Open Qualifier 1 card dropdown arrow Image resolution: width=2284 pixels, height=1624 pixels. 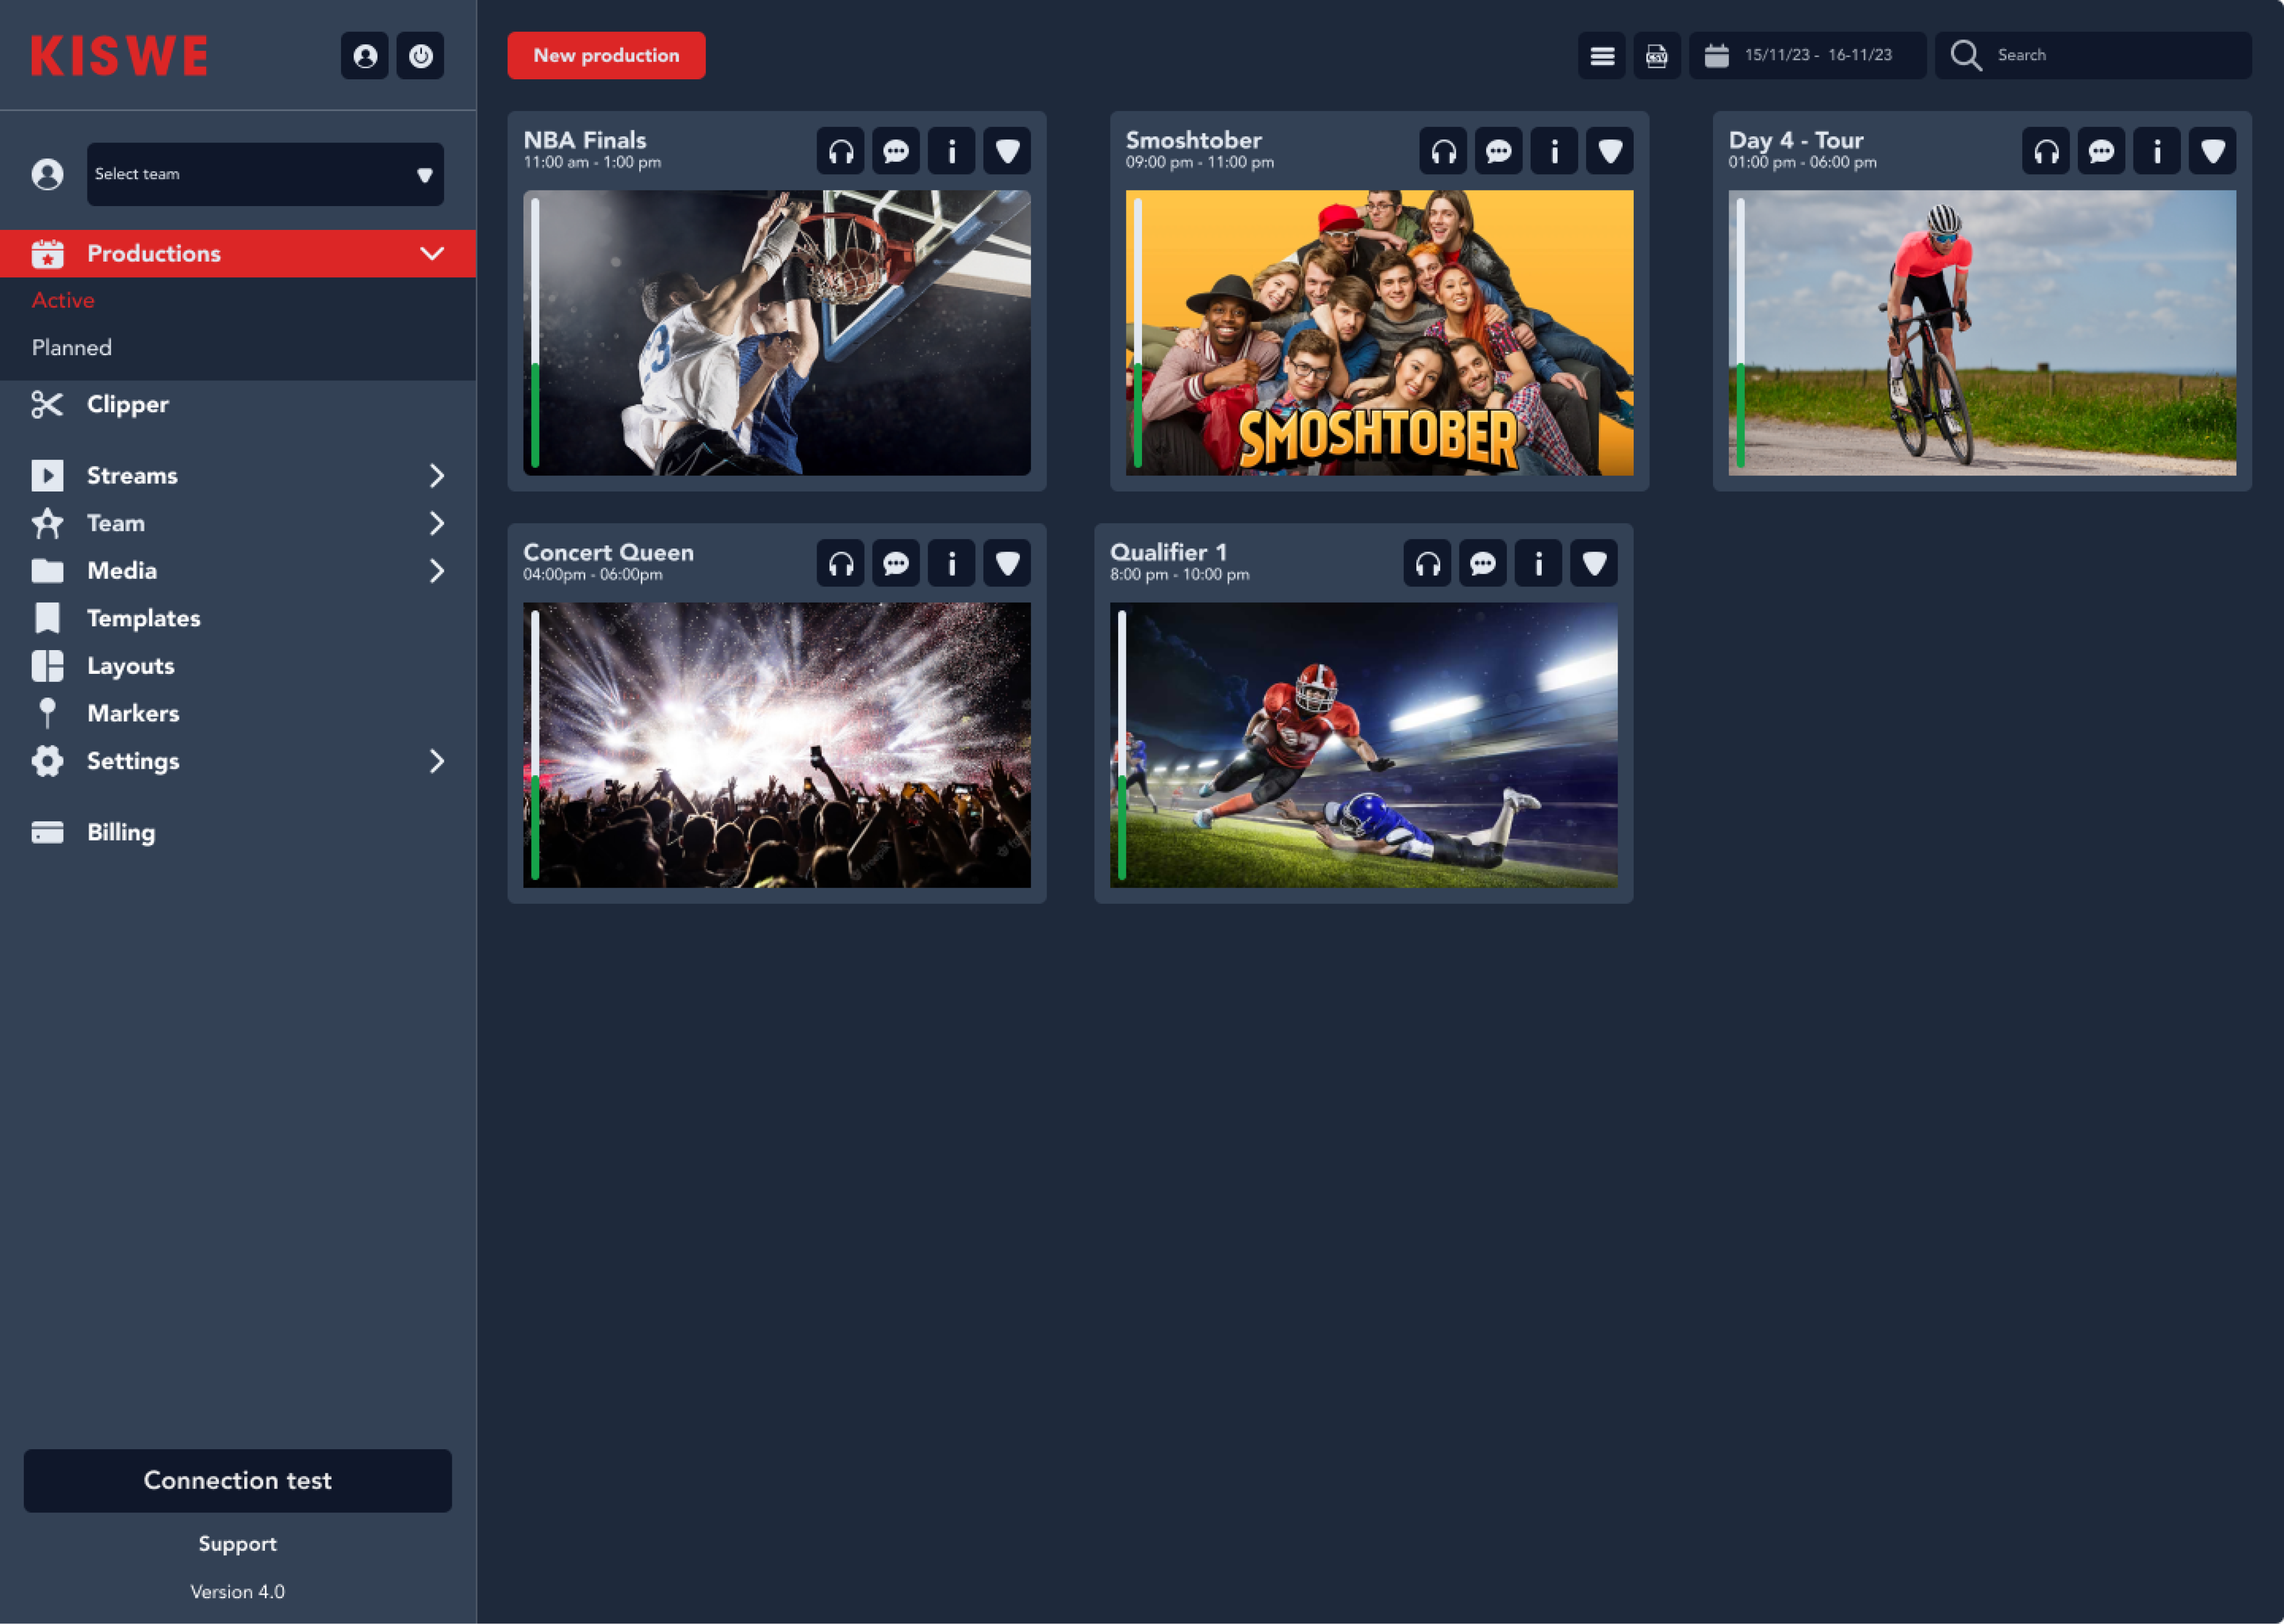coord(1593,563)
